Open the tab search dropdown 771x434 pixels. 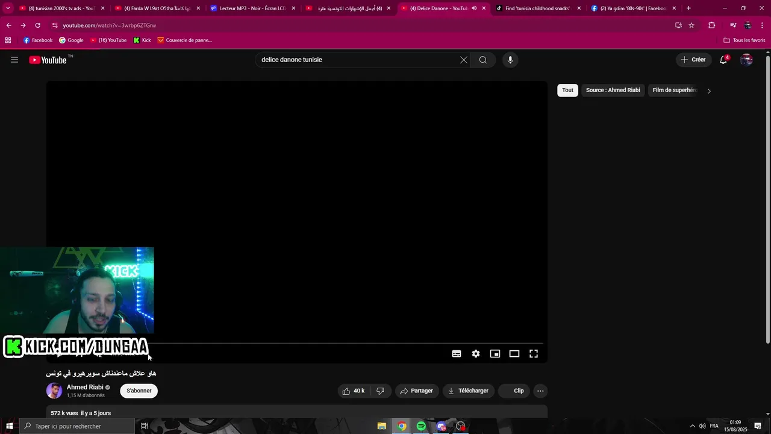8,8
